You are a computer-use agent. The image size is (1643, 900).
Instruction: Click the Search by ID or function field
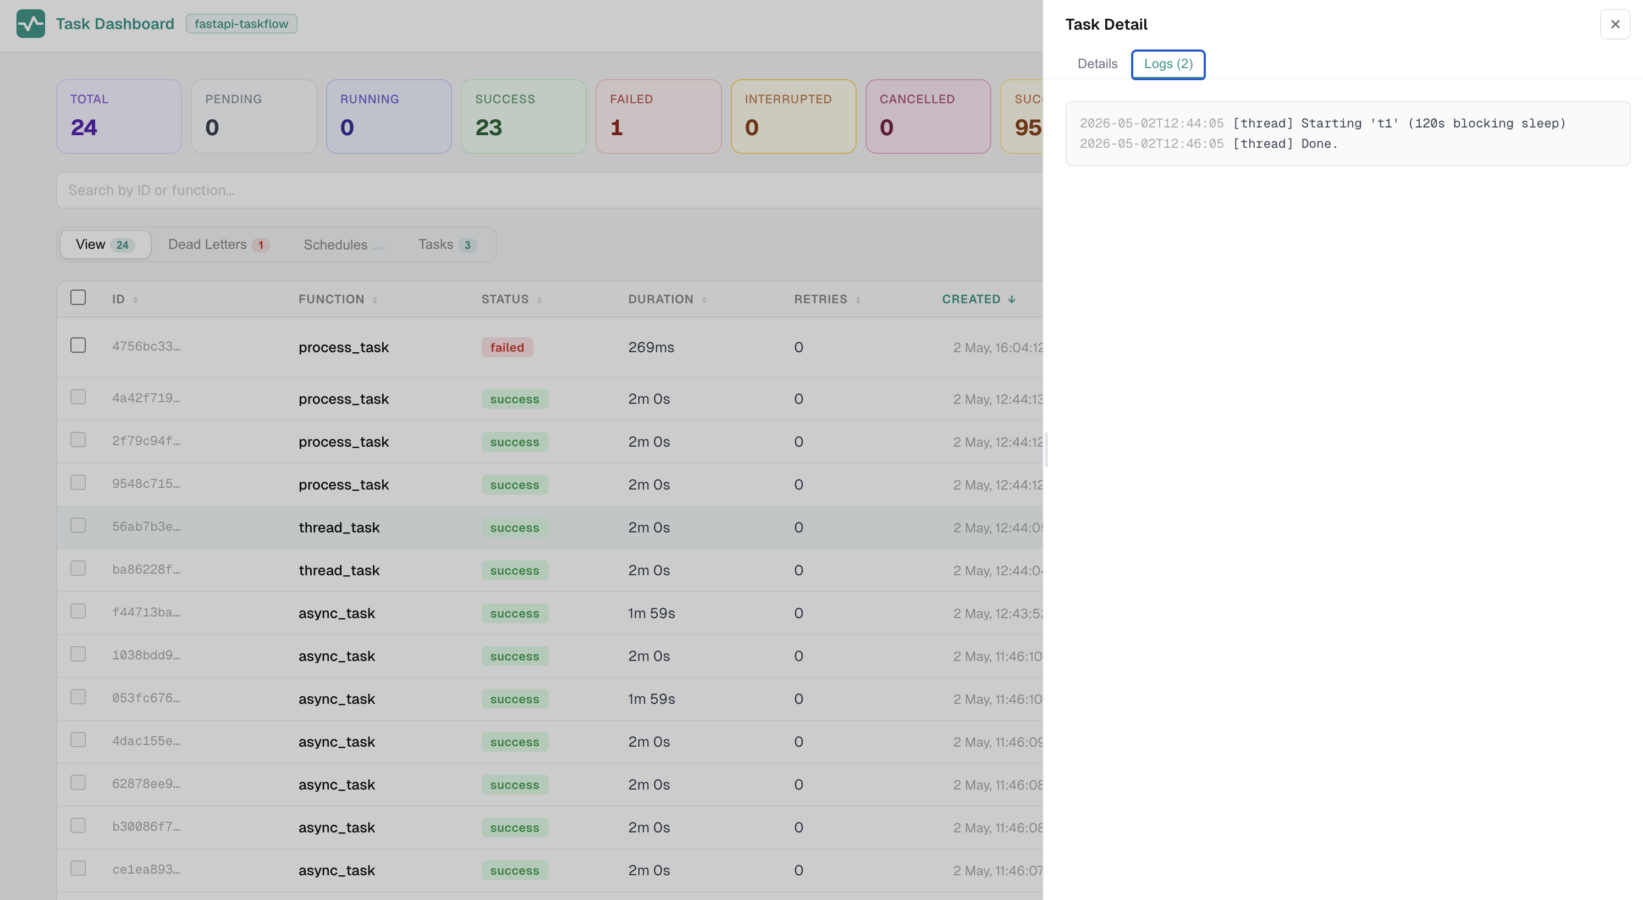(x=549, y=190)
